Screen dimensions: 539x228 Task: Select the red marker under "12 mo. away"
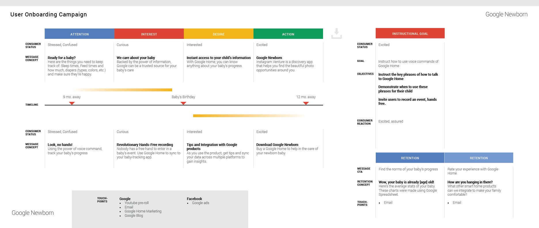[306, 103]
